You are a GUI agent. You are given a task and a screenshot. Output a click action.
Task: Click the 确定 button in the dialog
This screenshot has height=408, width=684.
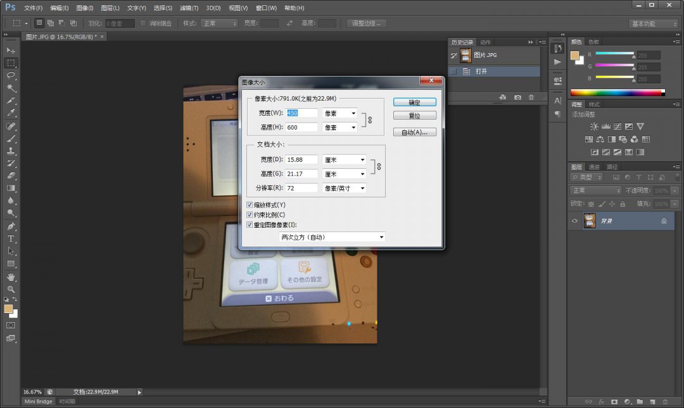414,102
